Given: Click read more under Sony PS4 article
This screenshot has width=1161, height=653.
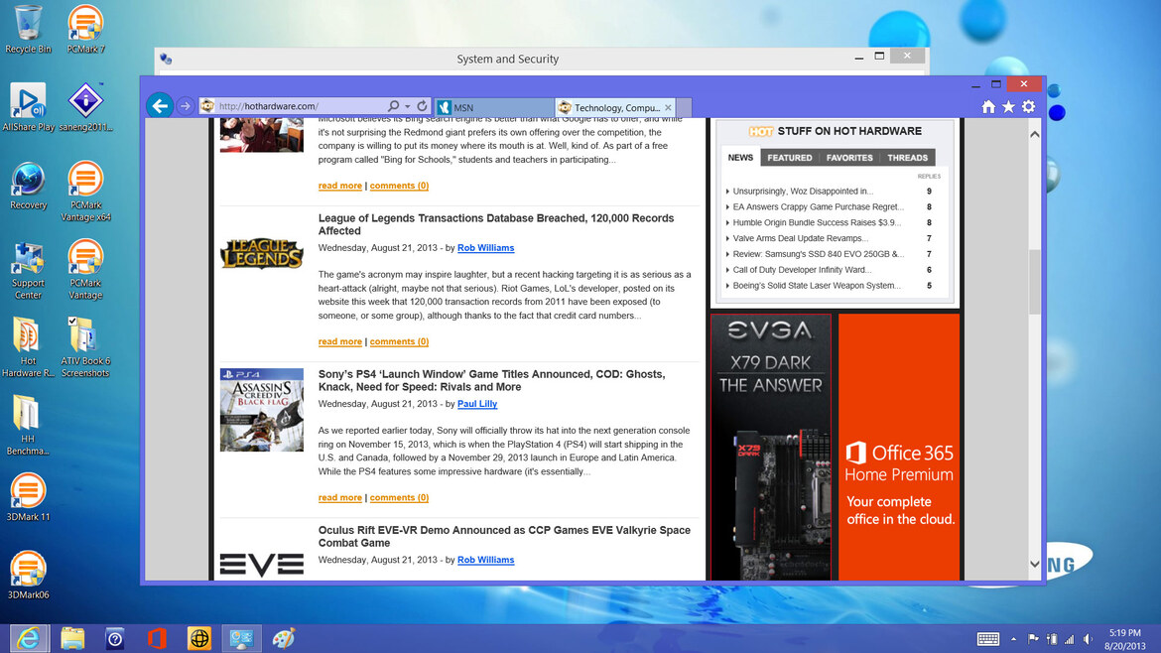Looking at the screenshot, I should click(x=339, y=497).
